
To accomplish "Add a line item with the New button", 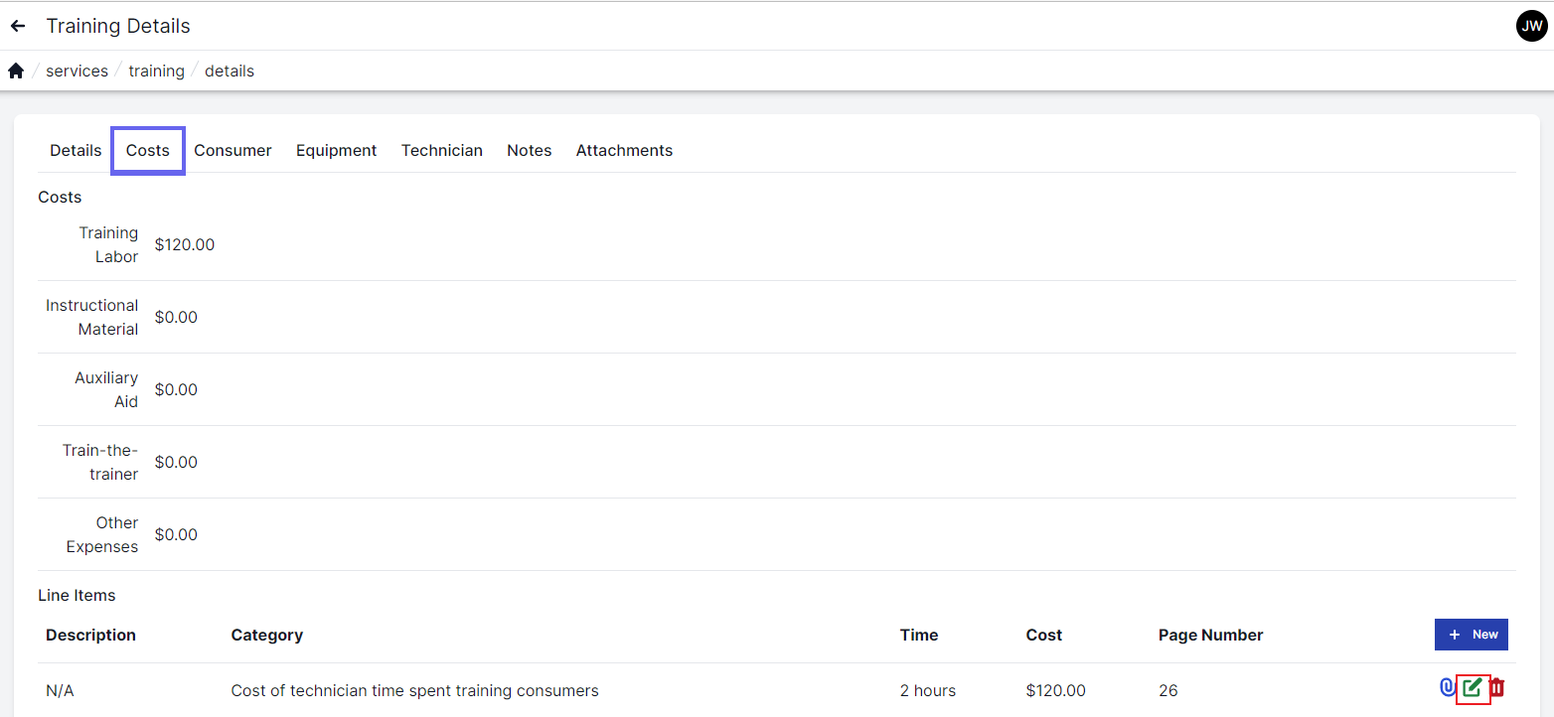I will 1471,635.
